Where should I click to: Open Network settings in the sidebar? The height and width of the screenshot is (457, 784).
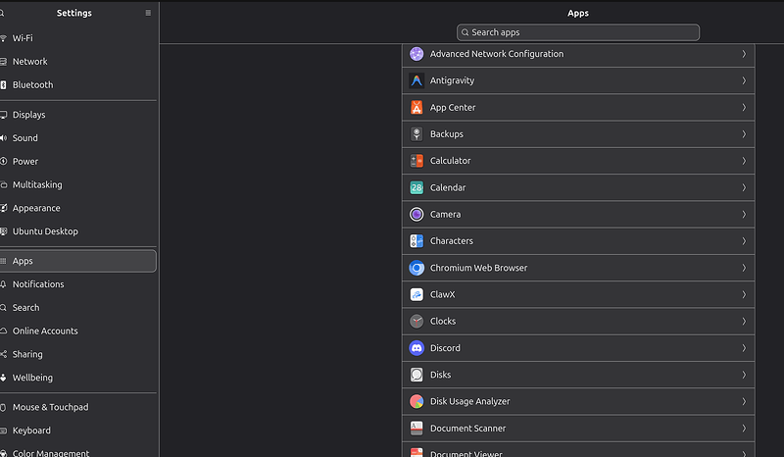[77, 62]
